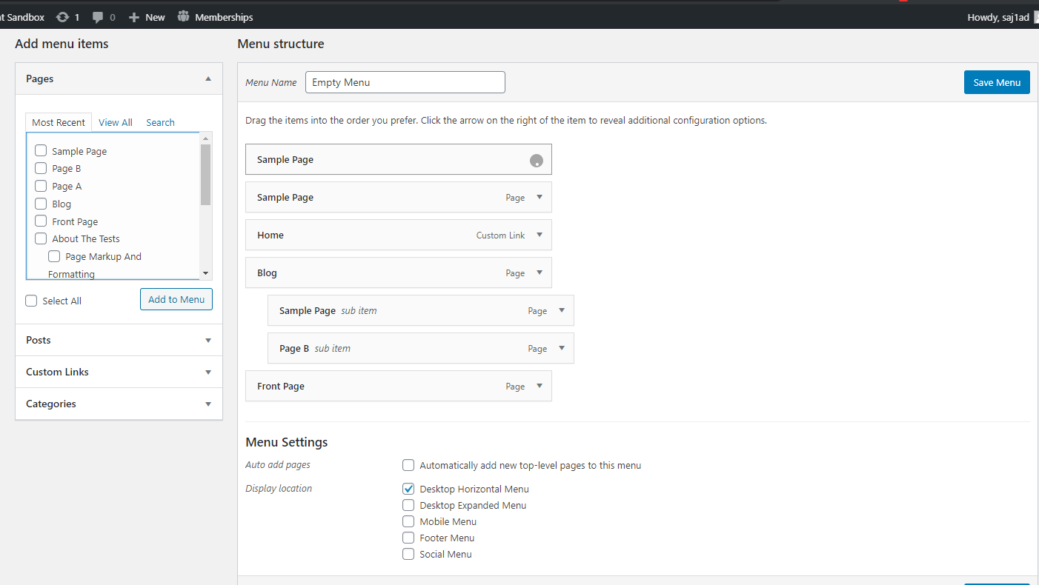Click the Add to Menu button
1039x585 pixels.
click(176, 299)
